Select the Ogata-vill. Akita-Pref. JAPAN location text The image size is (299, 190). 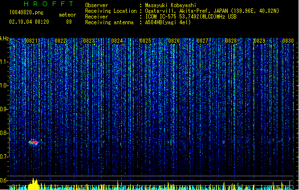click(x=212, y=11)
